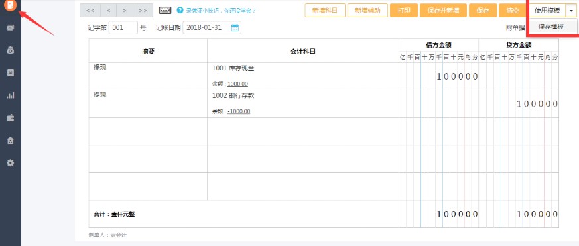This screenshot has height=246, width=579.
Task: Click the voucher number field 001
Action: pos(123,27)
